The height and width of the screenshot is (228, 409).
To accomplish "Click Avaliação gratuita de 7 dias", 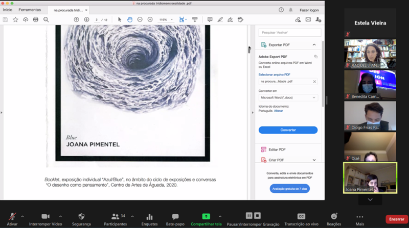I will (x=289, y=189).
